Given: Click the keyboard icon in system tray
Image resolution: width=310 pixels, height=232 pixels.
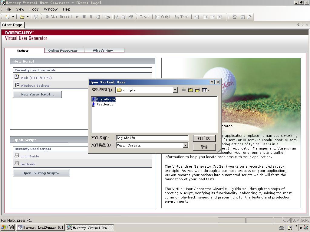Looking at the screenshot, I should (x=282, y=228).
